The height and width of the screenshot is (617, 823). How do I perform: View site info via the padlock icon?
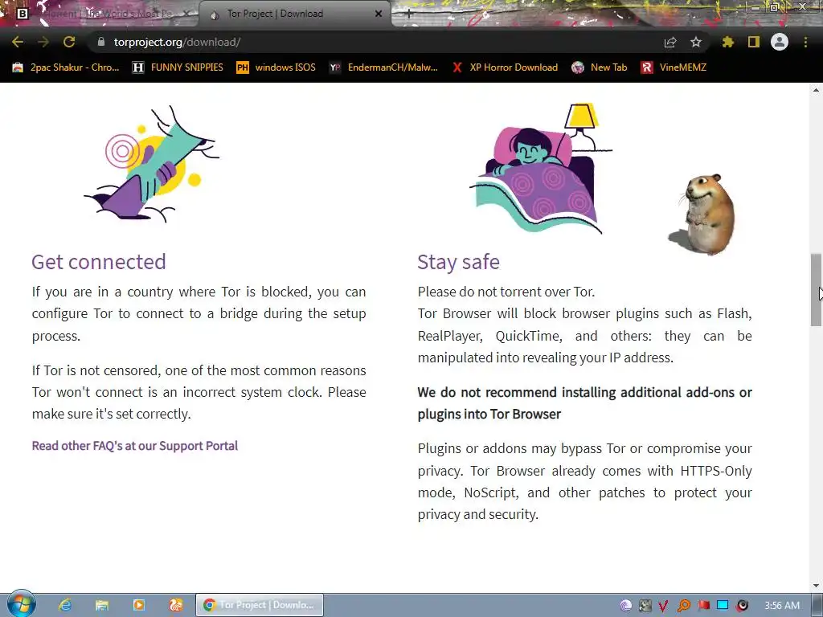[101, 42]
